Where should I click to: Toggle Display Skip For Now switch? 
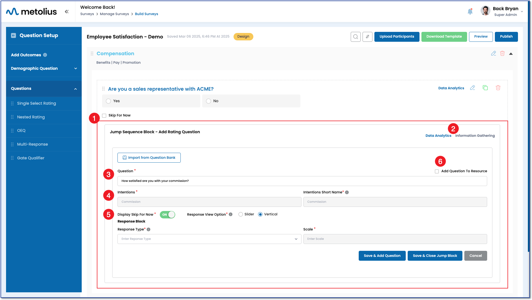(x=168, y=215)
